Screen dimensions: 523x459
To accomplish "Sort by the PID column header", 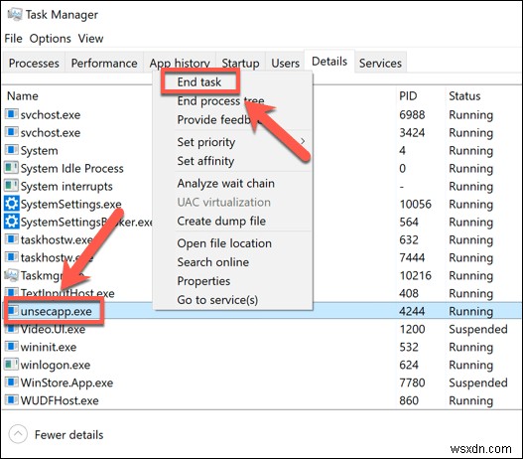I will pyautogui.click(x=408, y=95).
